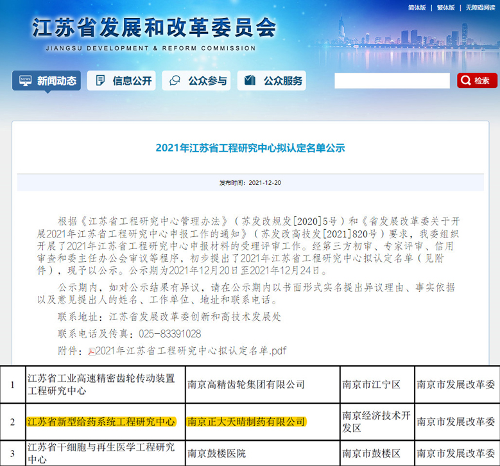
Task: Switch to 简体版 simplified Chinese
Action: tap(417, 8)
